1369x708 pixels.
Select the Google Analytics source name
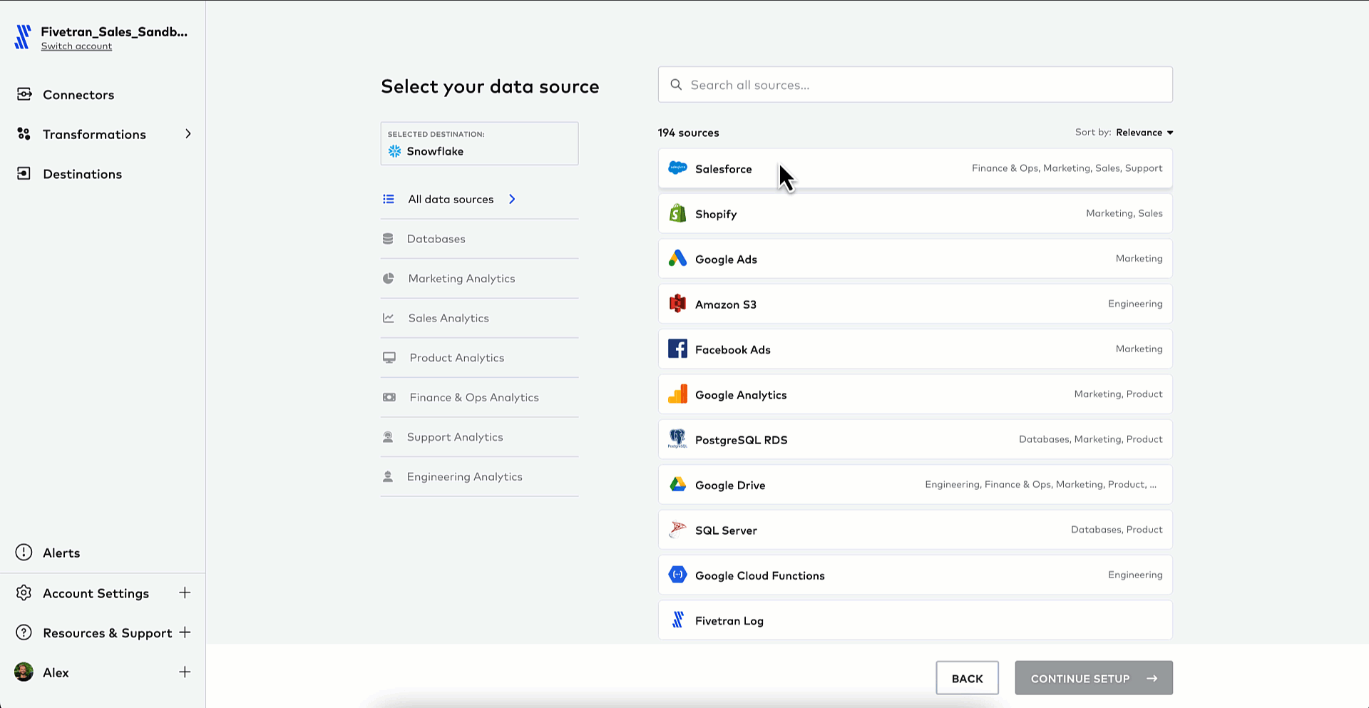pyautogui.click(x=741, y=395)
